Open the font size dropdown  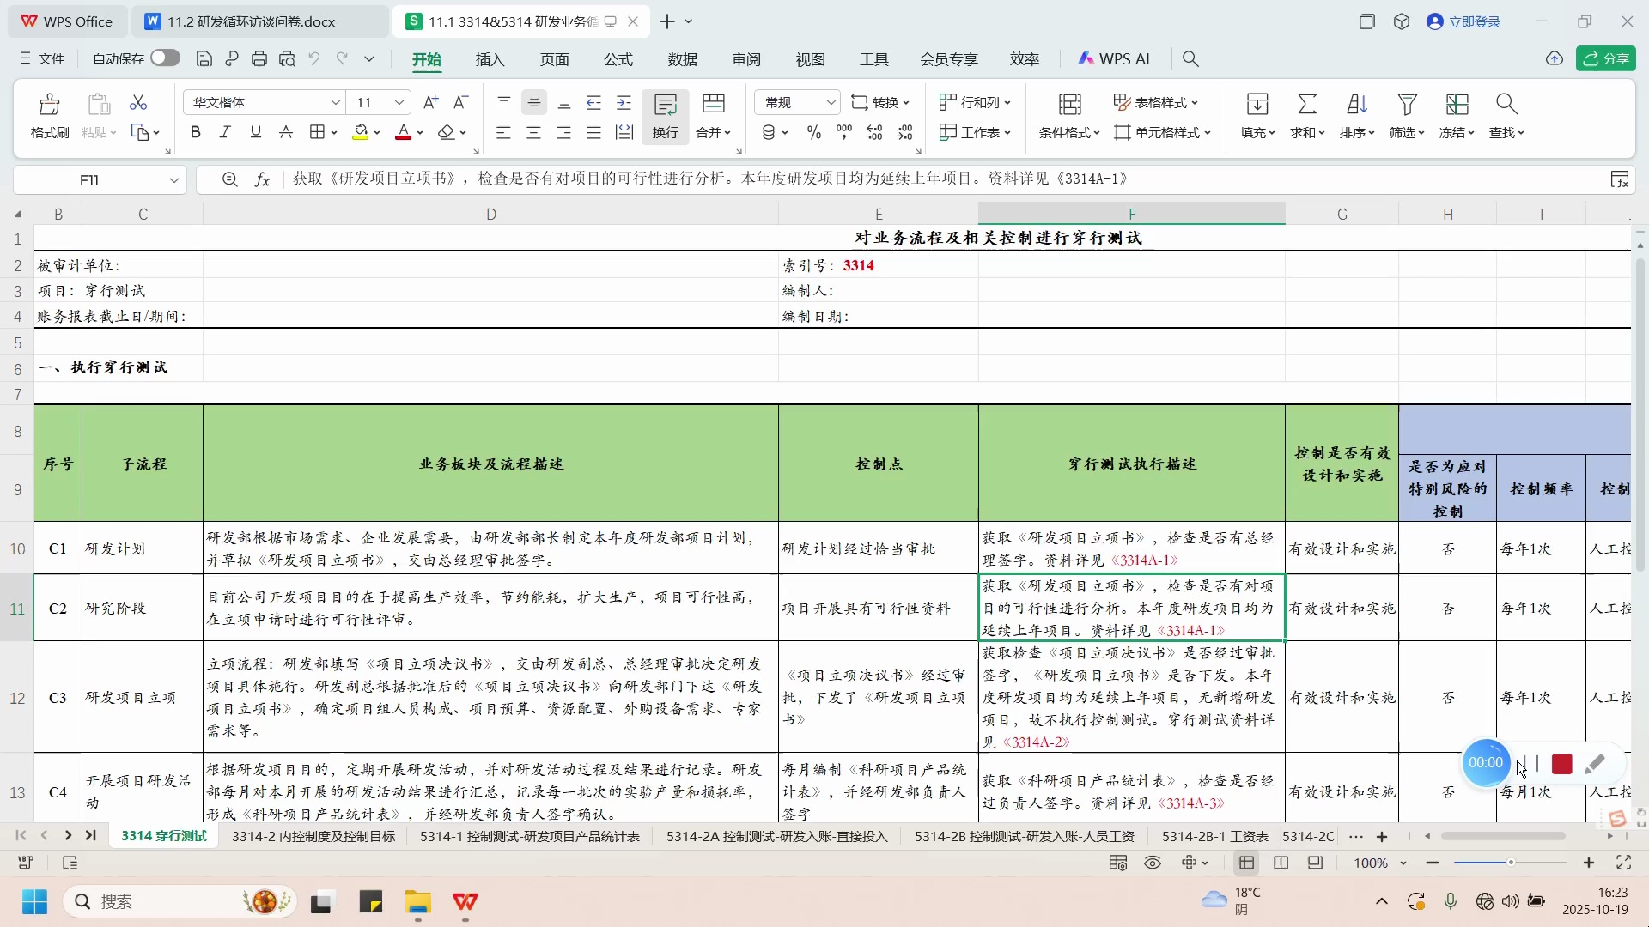399,102
